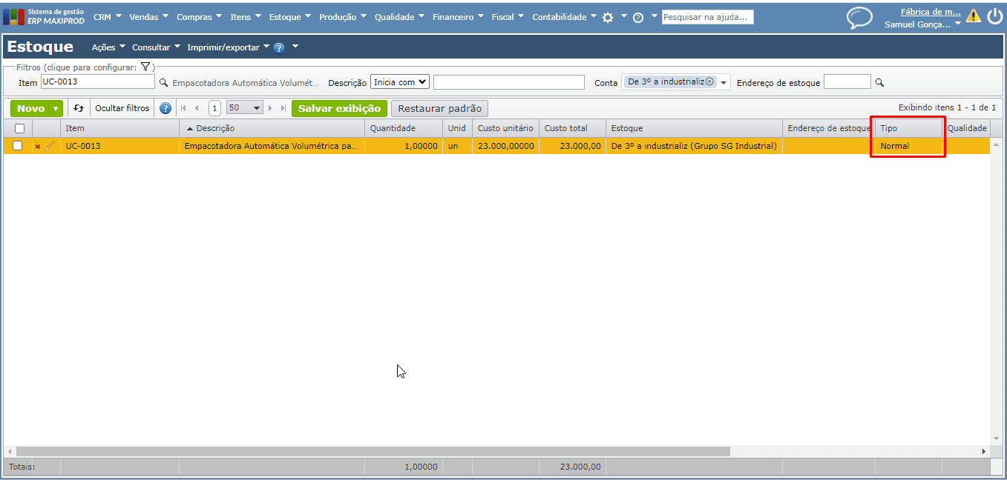Screen dimensions: 1007x480
Task: Open the Estoque menu in top bar
Action: pos(289,17)
